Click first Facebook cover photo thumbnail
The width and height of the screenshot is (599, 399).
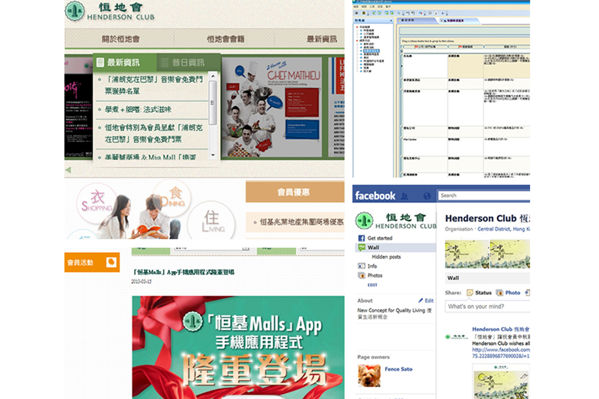click(467, 254)
